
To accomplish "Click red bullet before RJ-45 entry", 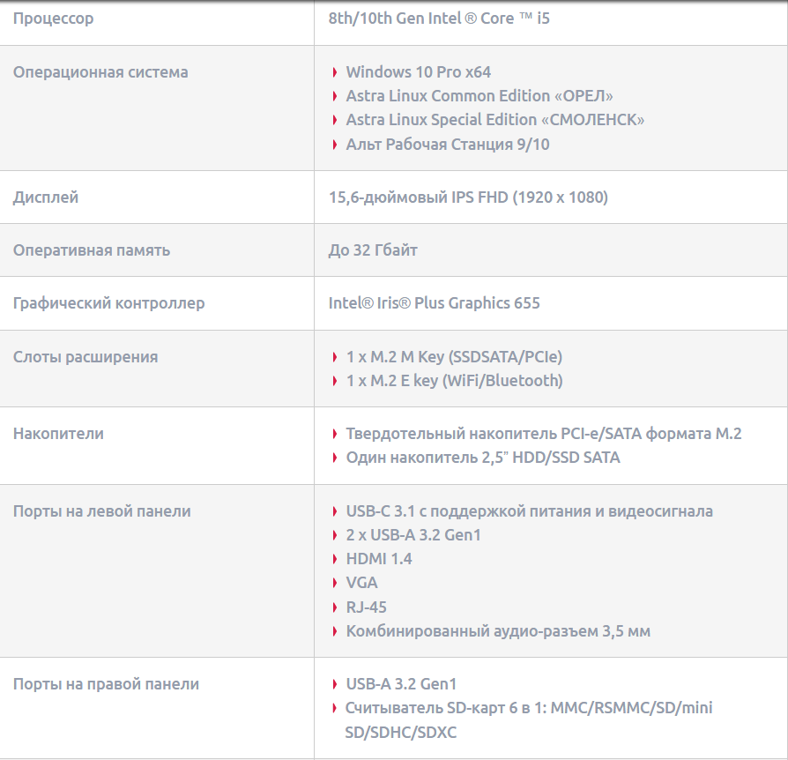I will (x=335, y=607).
